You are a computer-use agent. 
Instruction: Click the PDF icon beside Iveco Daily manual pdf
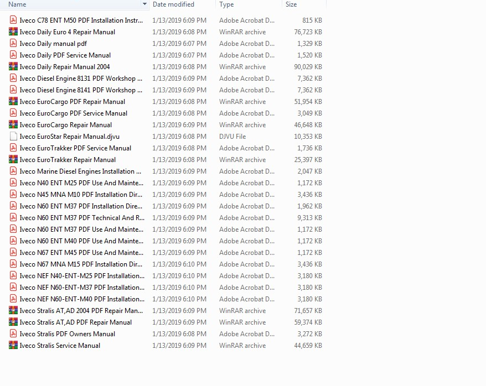13,43
